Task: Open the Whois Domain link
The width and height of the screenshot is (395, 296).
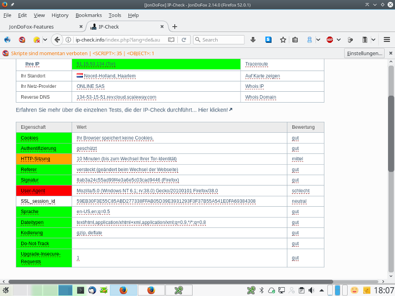Action: point(261,97)
